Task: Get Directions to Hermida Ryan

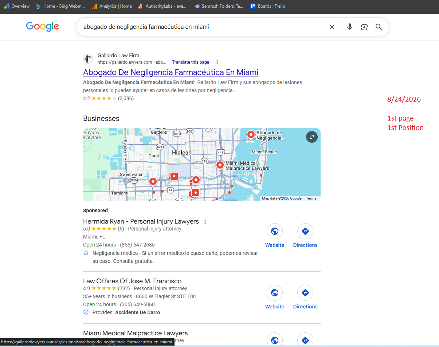Action: point(305,231)
